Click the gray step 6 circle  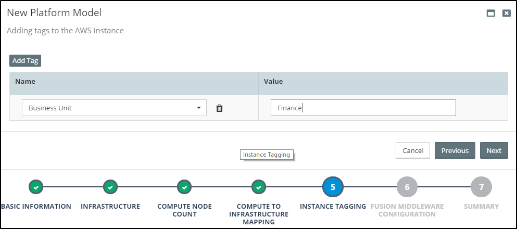pyautogui.click(x=407, y=187)
